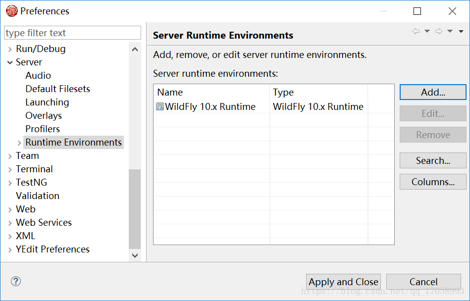Click the WildFly 10.x Runtime server icon
Screen dimensions: 470x301
[x=160, y=106]
